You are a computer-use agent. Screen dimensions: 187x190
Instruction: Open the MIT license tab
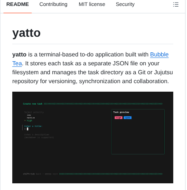(92, 4)
